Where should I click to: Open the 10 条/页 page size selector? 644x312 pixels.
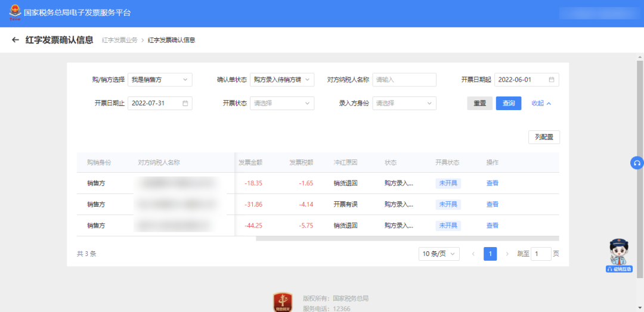coord(439,254)
